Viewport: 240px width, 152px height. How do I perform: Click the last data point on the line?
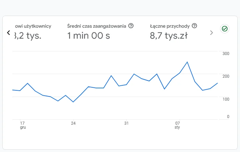217,83
